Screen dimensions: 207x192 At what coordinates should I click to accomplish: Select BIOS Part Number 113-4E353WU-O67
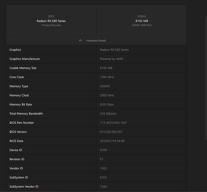tap(113, 123)
